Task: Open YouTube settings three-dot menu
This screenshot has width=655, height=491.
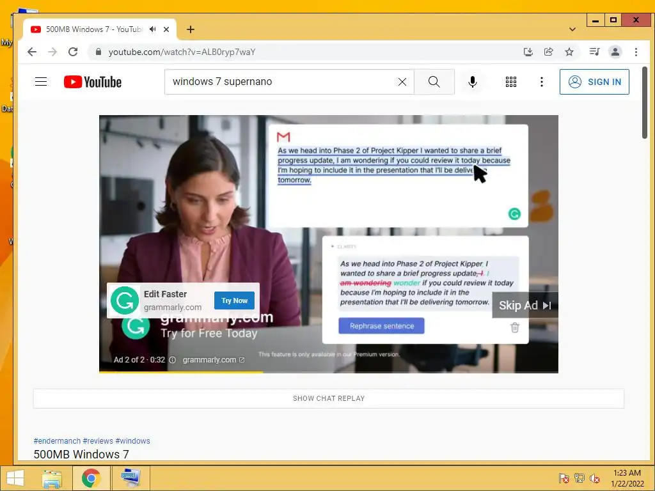Action: [541, 82]
